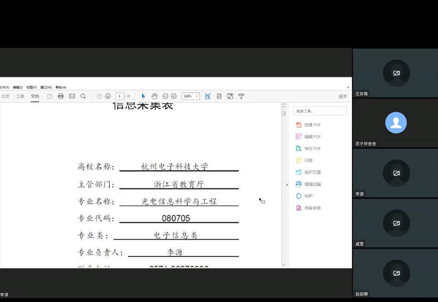Open the 编辑 PDF tool
This screenshot has width=438, height=302.
point(309,137)
